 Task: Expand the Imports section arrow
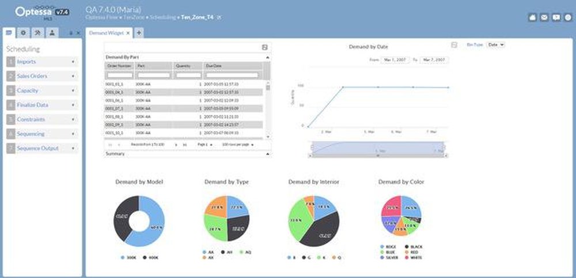pos(73,62)
